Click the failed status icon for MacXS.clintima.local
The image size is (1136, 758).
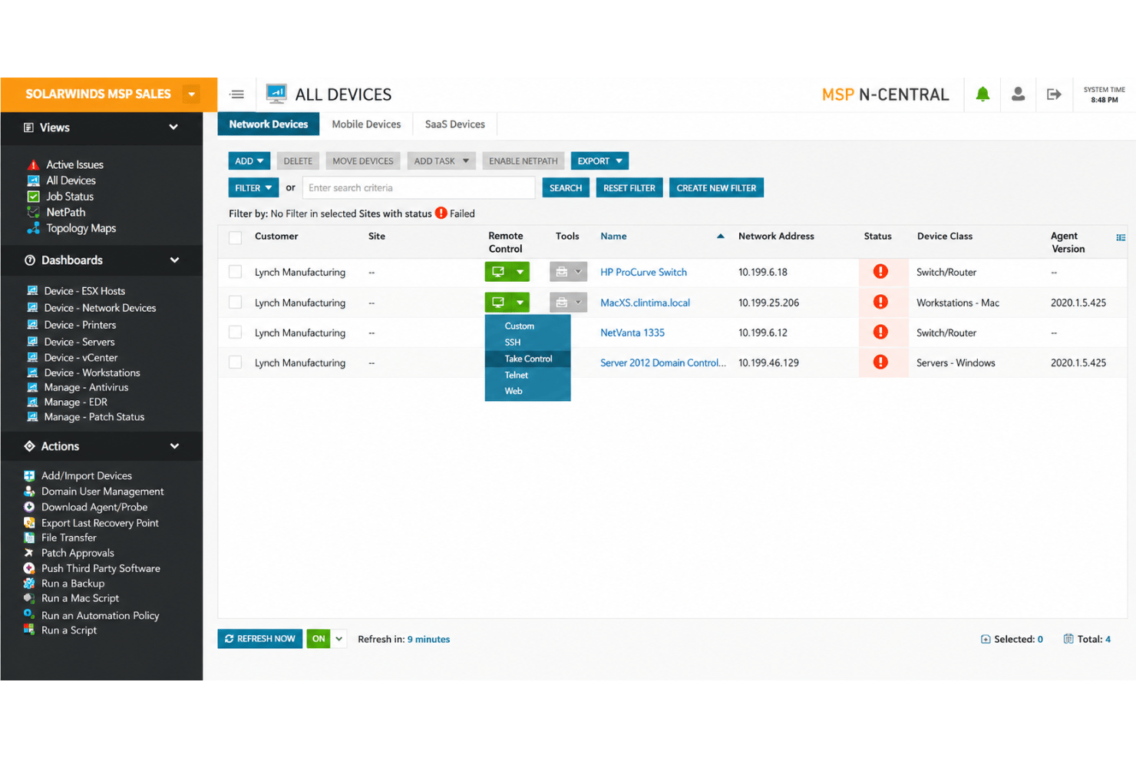coord(880,302)
